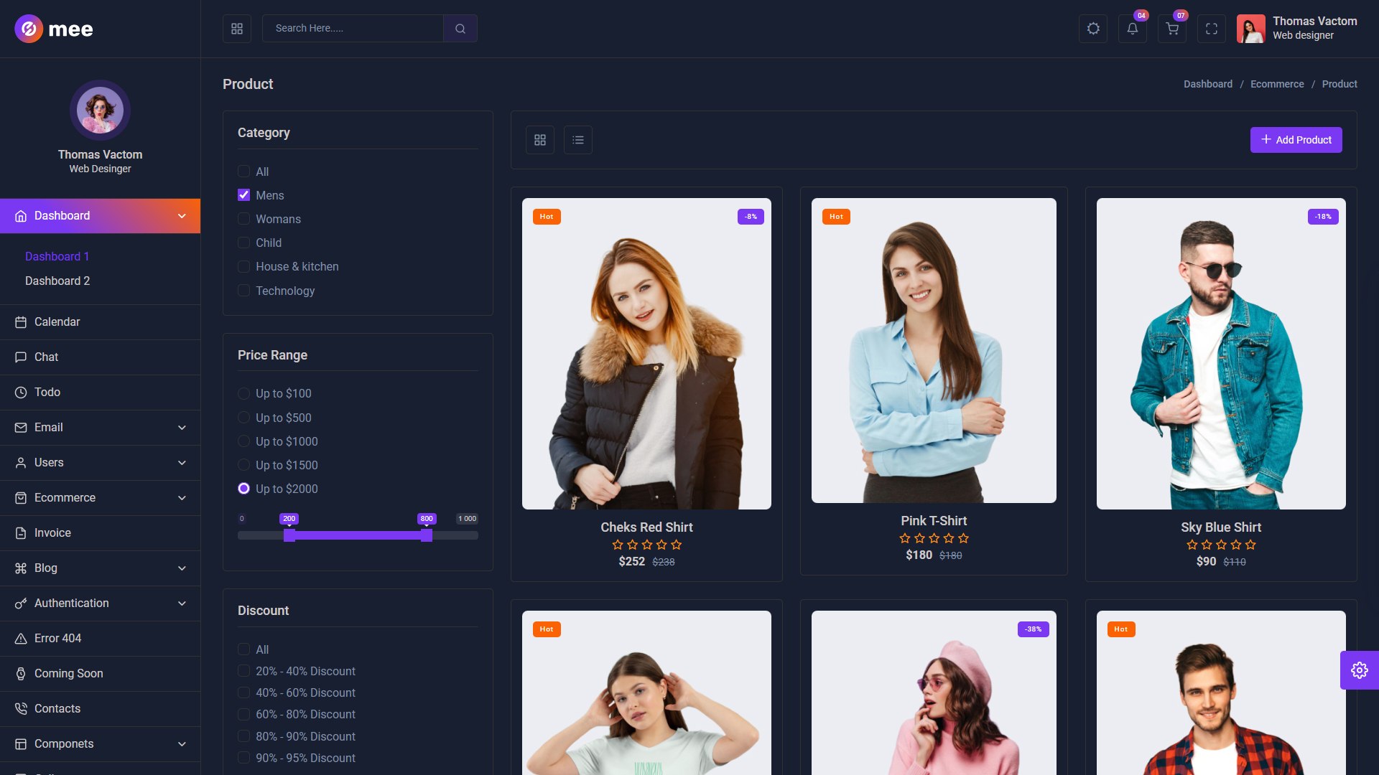Check the Womans category checkbox
This screenshot has height=775, width=1379.
(244, 219)
